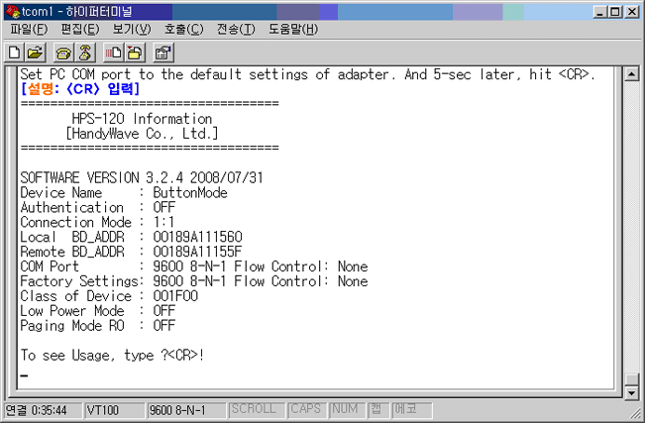Click the Paging Mode RO OFF value
Image resolution: width=645 pixels, height=423 pixels.
164,326
